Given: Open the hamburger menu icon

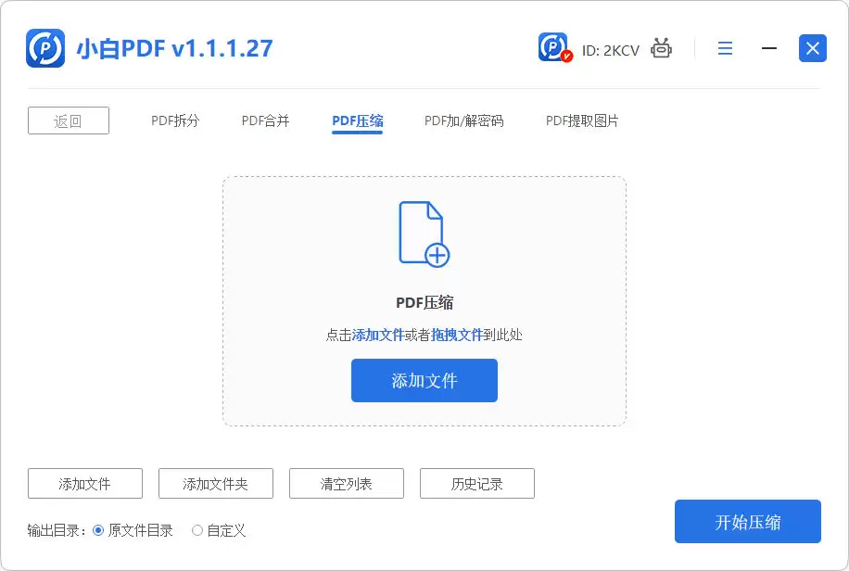Looking at the screenshot, I should point(725,48).
